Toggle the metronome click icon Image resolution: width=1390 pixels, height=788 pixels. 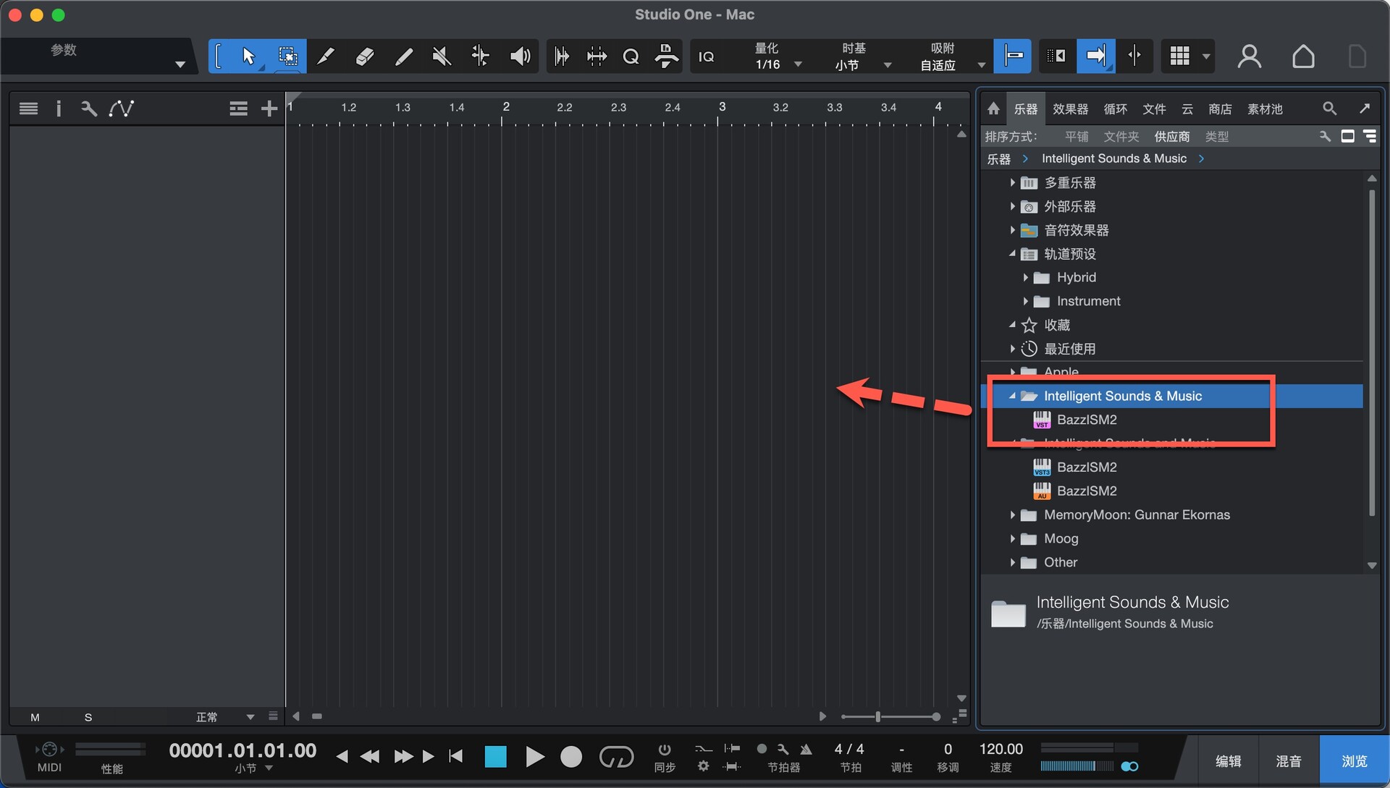click(805, 749)
